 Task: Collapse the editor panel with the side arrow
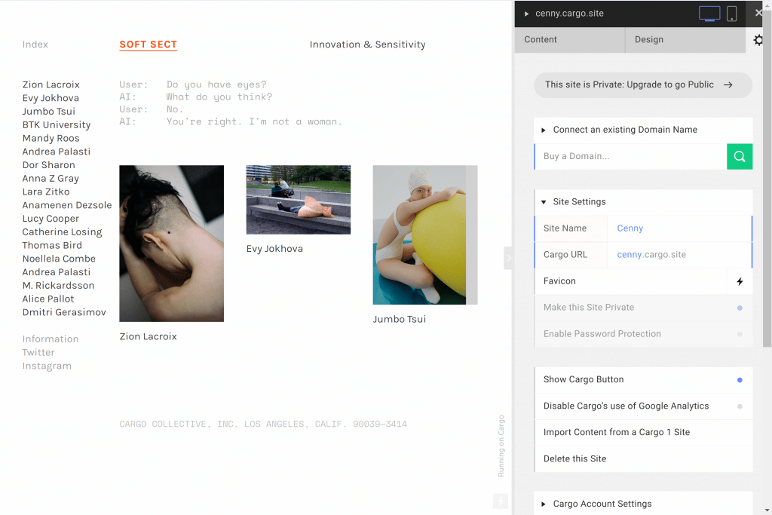coord(508,258)
